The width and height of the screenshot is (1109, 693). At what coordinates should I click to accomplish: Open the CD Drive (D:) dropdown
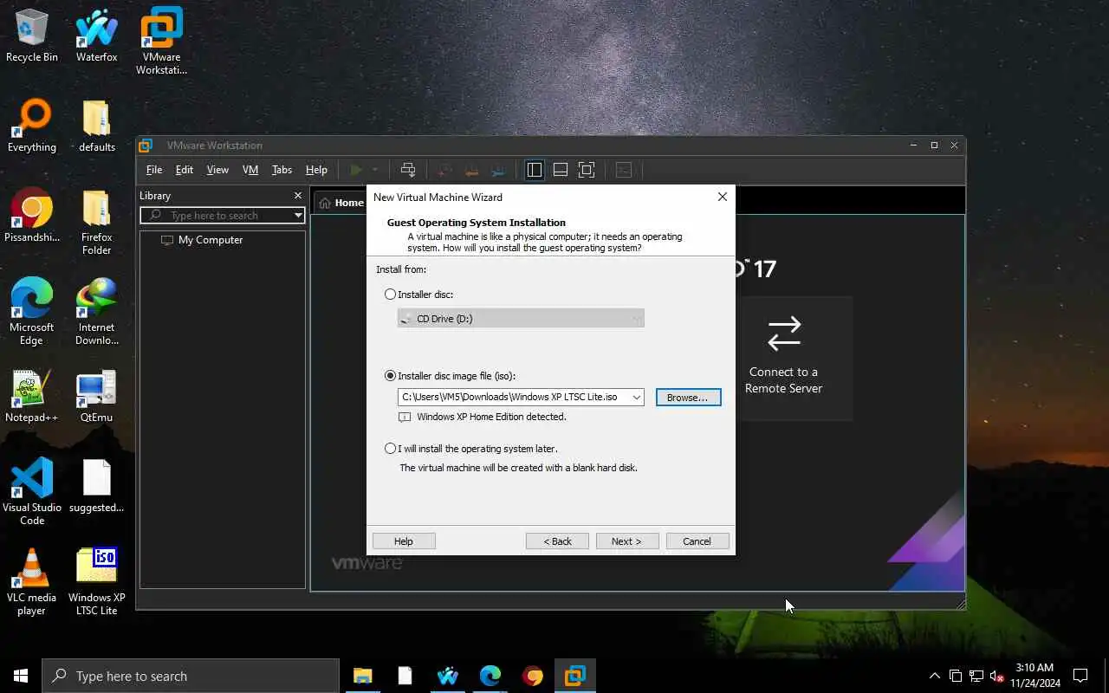pyautogui.click(x=521, y=319)
